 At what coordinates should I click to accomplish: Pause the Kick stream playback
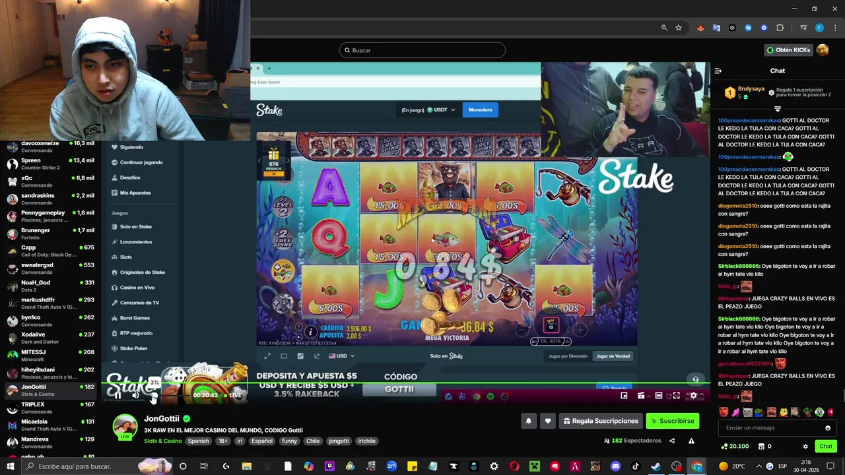click(118, 395)
